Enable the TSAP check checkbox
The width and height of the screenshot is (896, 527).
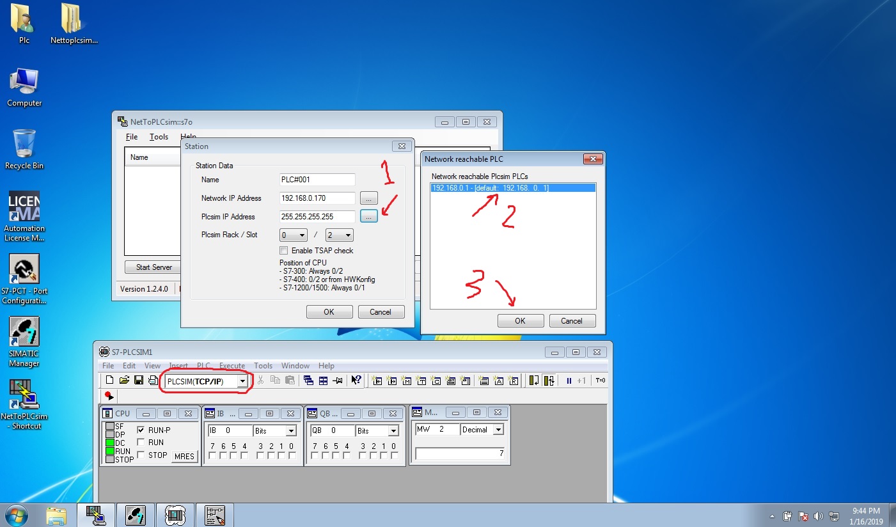tap(284, 251)
